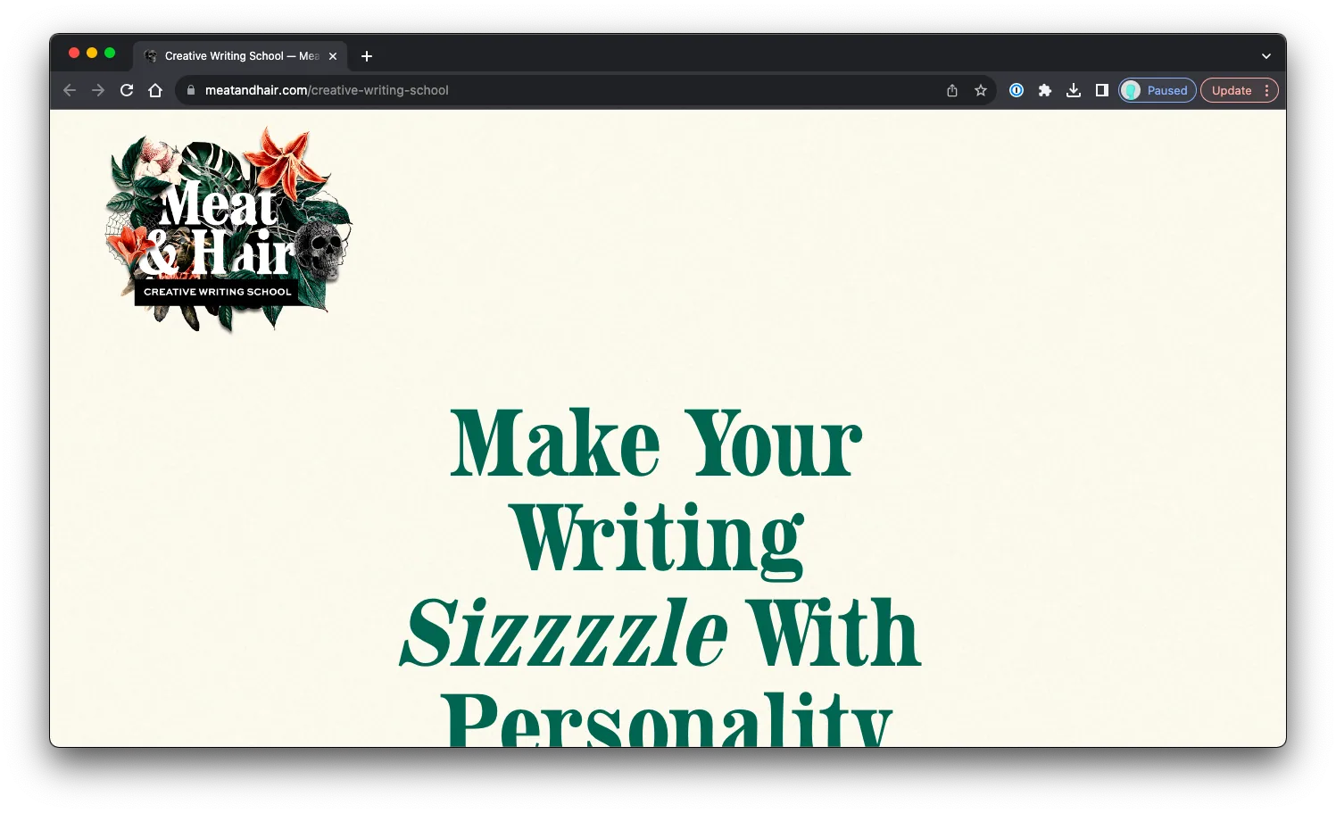Image resolution: width=1336 pixels, height=813 pixels.
Task: Open Chrome's three-dot menu
Action: [x=1267, y=90]
